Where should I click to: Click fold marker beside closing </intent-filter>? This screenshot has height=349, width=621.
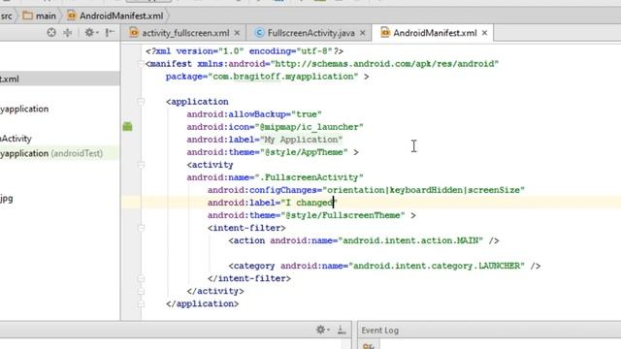(141, 278)
